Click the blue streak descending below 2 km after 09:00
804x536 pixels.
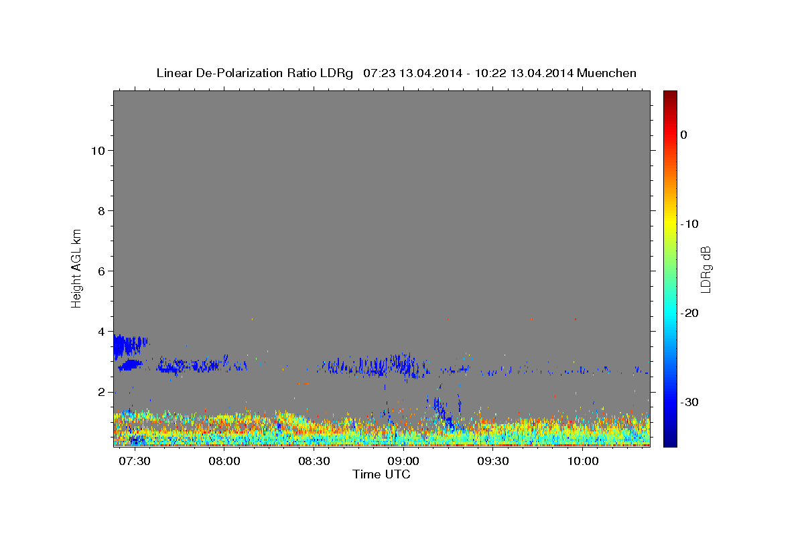(x=442, y=413)
